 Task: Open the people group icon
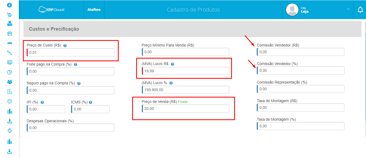tap(9, 82)
